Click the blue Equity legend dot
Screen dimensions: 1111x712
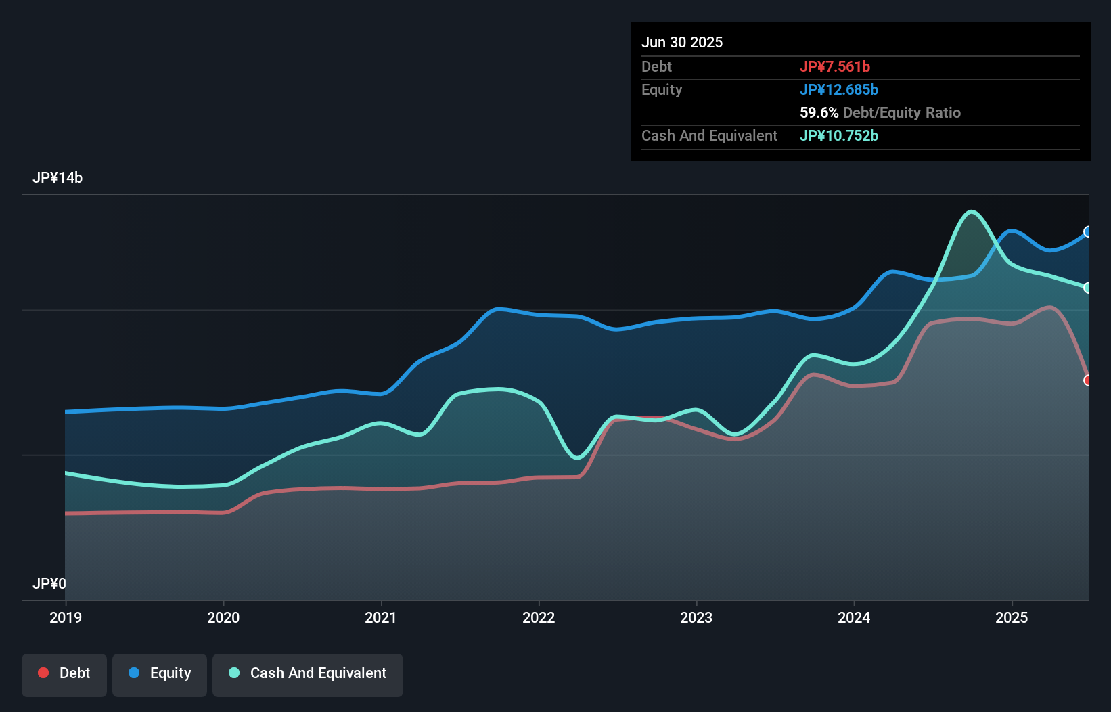point(134,673)
